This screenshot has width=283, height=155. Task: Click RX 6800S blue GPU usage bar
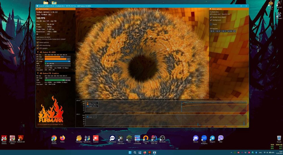tap(57, 61)
